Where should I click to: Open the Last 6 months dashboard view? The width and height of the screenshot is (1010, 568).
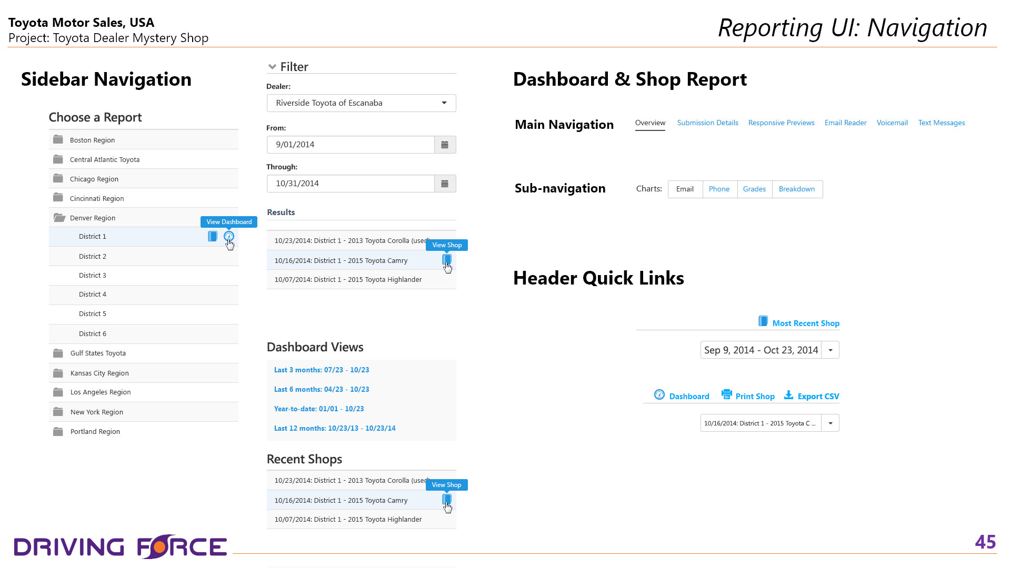pos(322,390)
